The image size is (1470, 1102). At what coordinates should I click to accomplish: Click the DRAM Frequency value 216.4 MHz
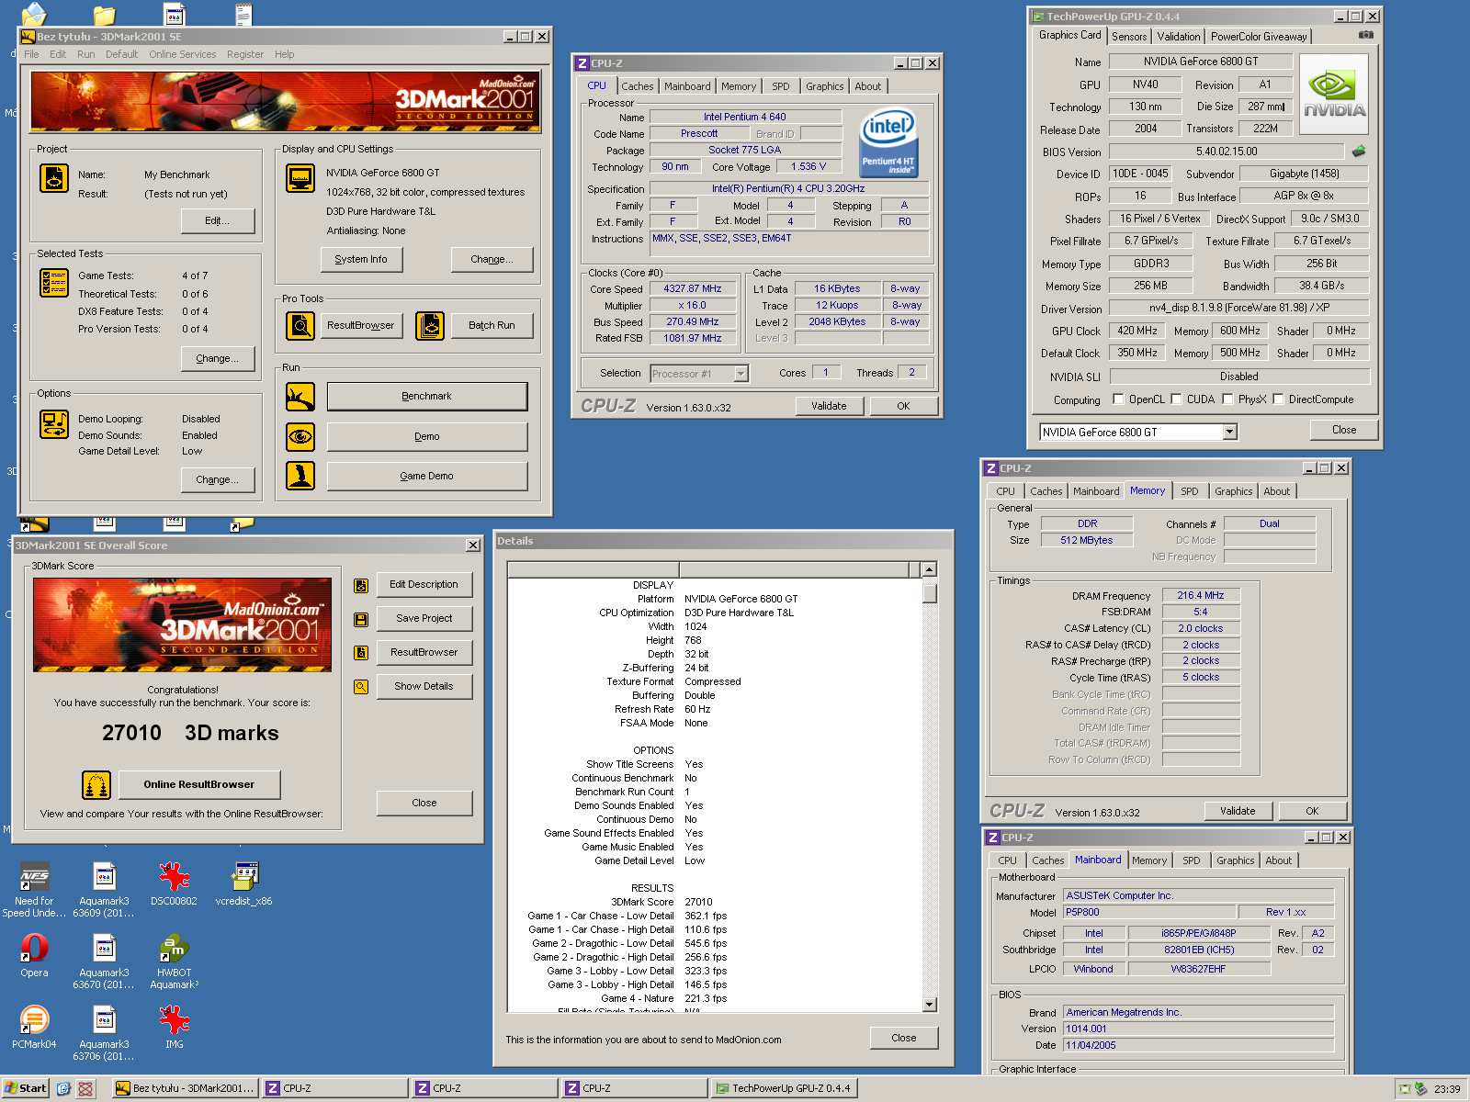[x=1201, y=595]
